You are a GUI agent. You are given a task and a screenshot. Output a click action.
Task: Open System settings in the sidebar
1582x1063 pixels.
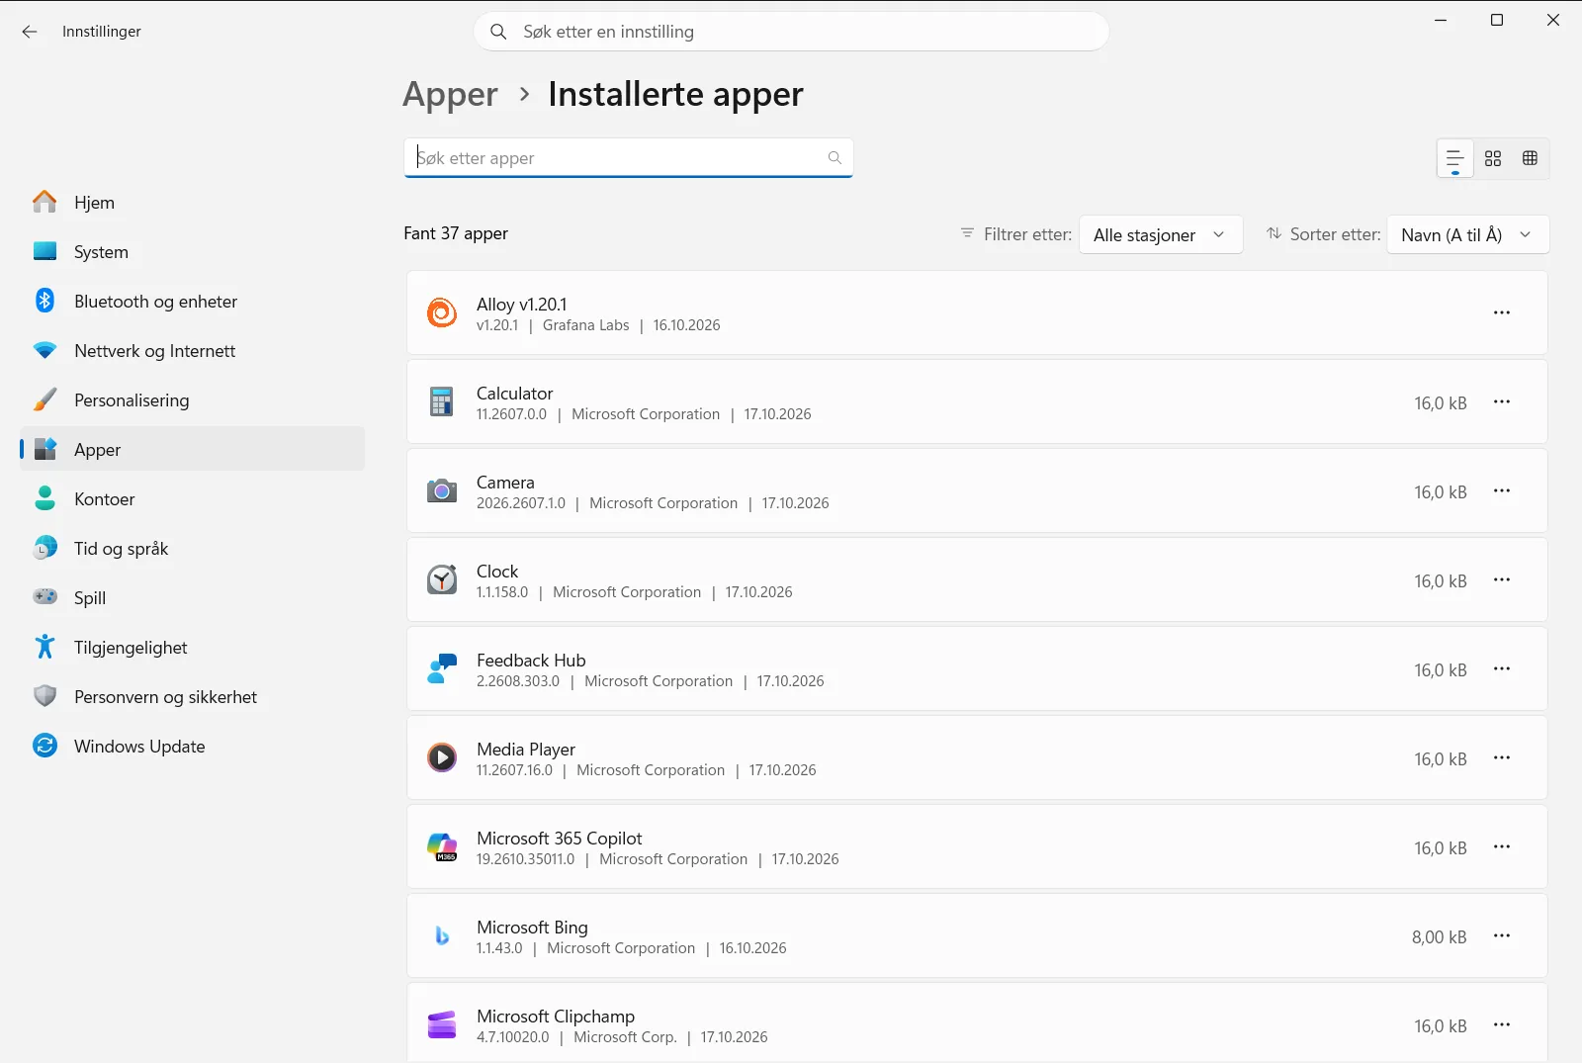(x=193, y=251)
